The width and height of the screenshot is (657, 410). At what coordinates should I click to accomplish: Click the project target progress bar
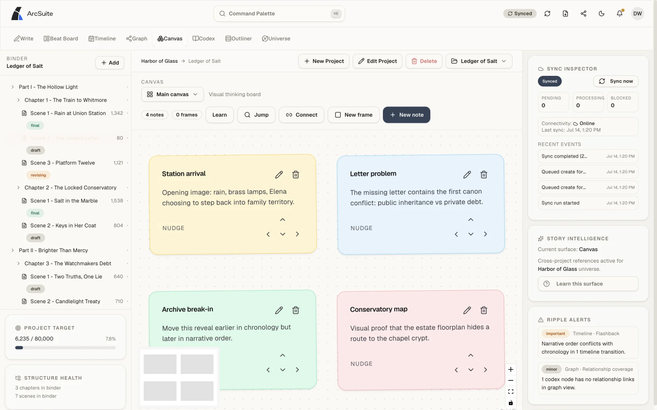coord(65,348)
